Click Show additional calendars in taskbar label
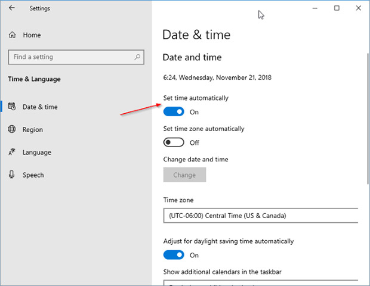 222,272
